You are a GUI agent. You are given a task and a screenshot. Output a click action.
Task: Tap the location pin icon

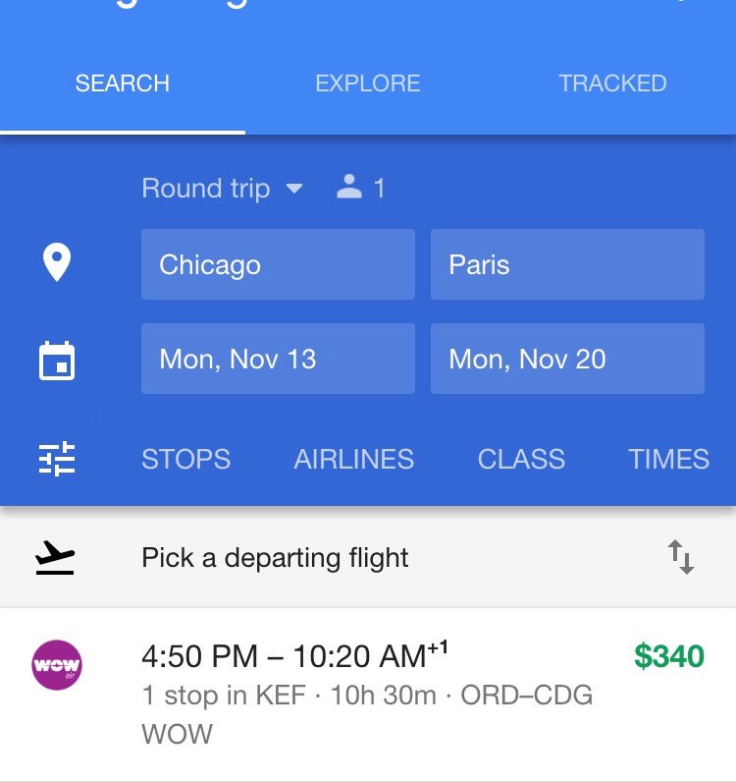coord(57,263)
